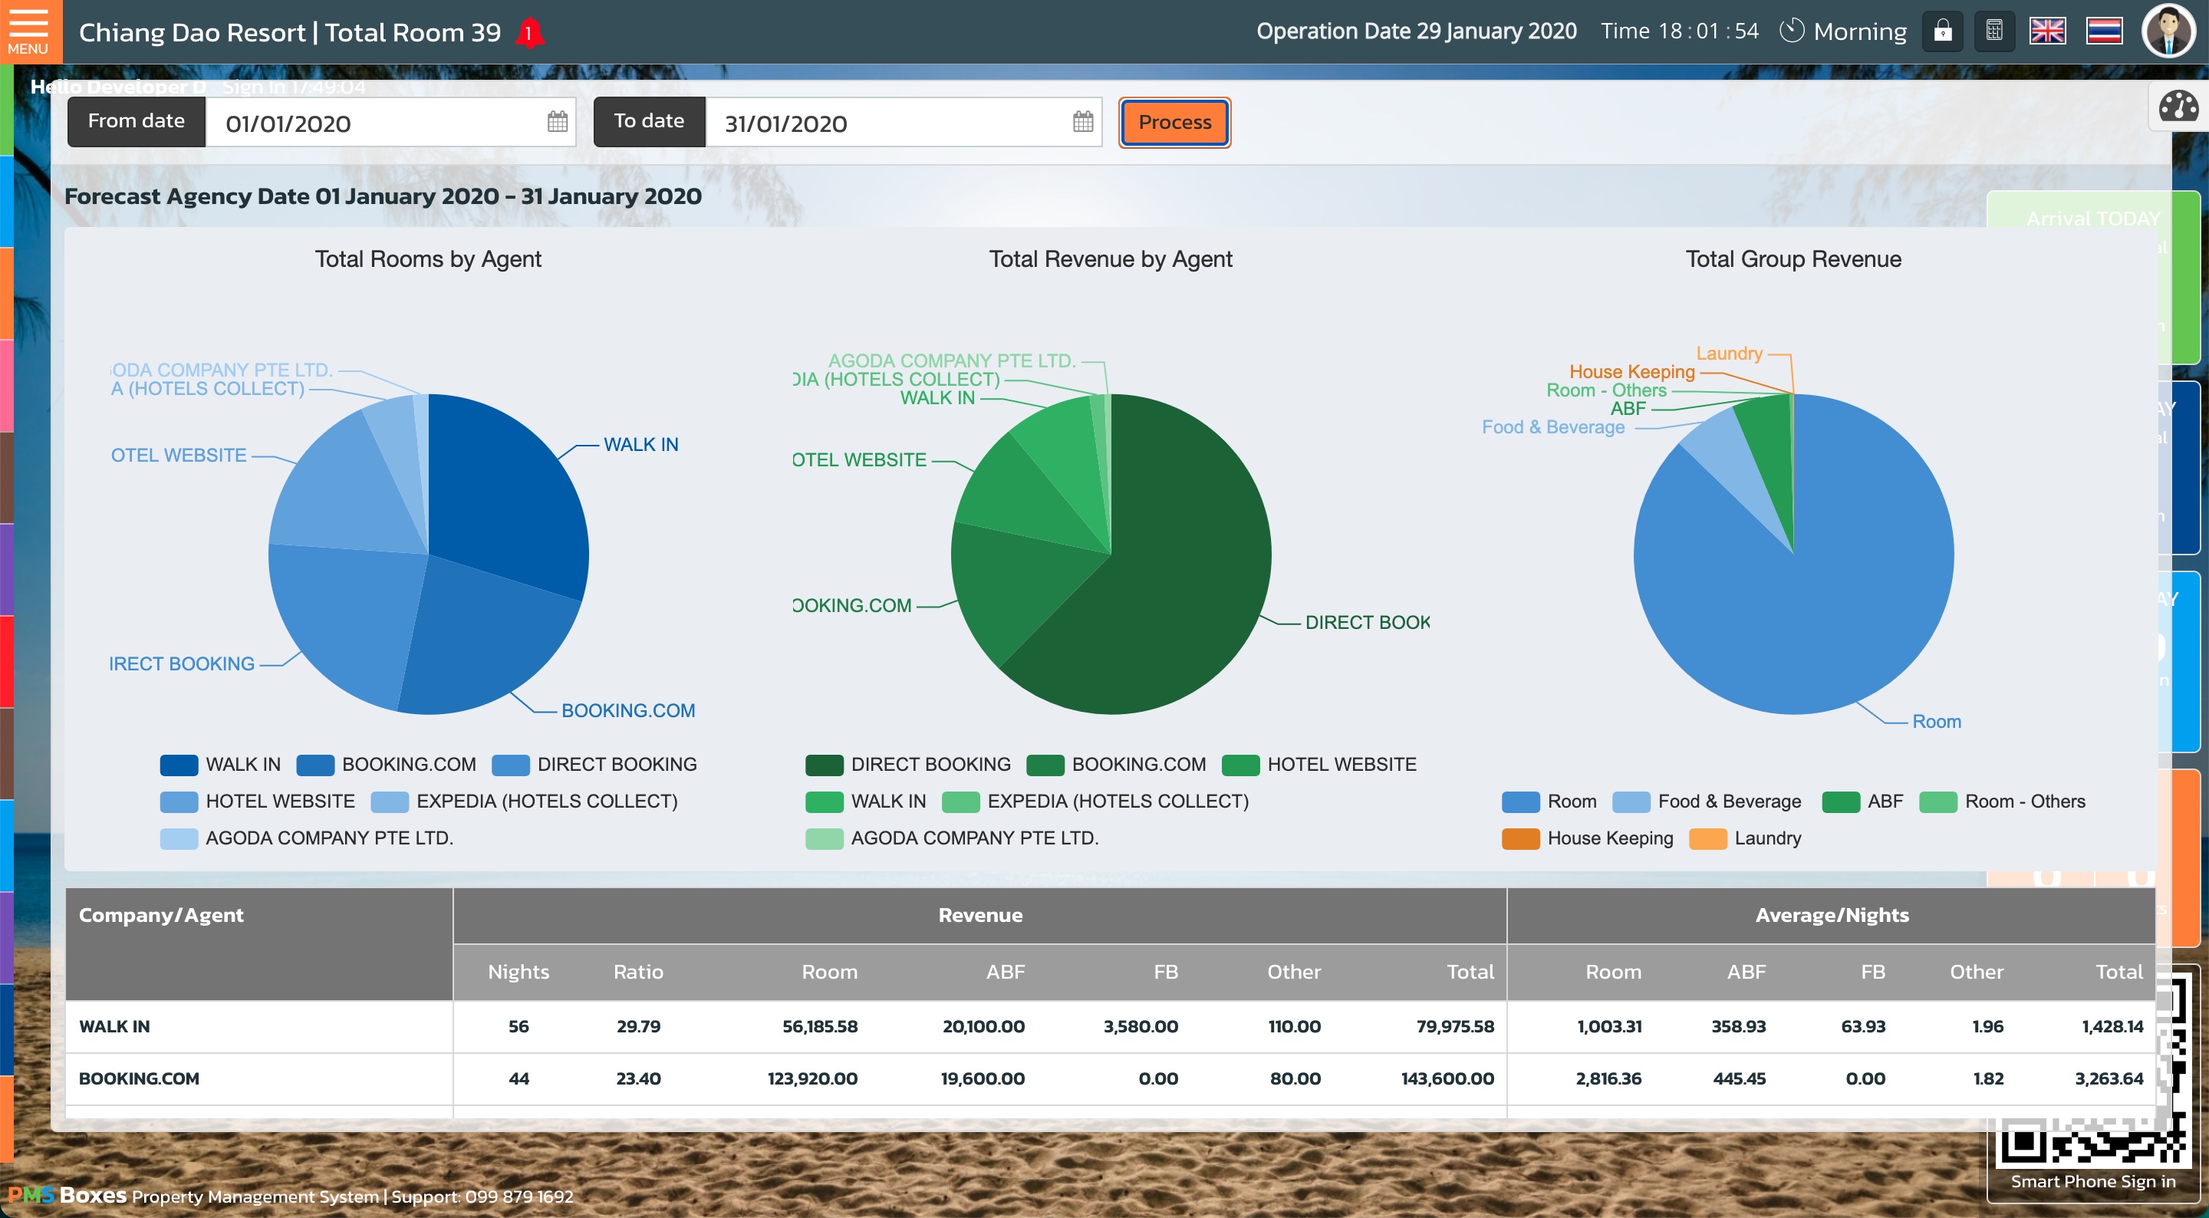Click BOOKING.COM total 143,600.00 cell
The height and width of the screenshot is (1218, 2209).
[1447, 1079]
